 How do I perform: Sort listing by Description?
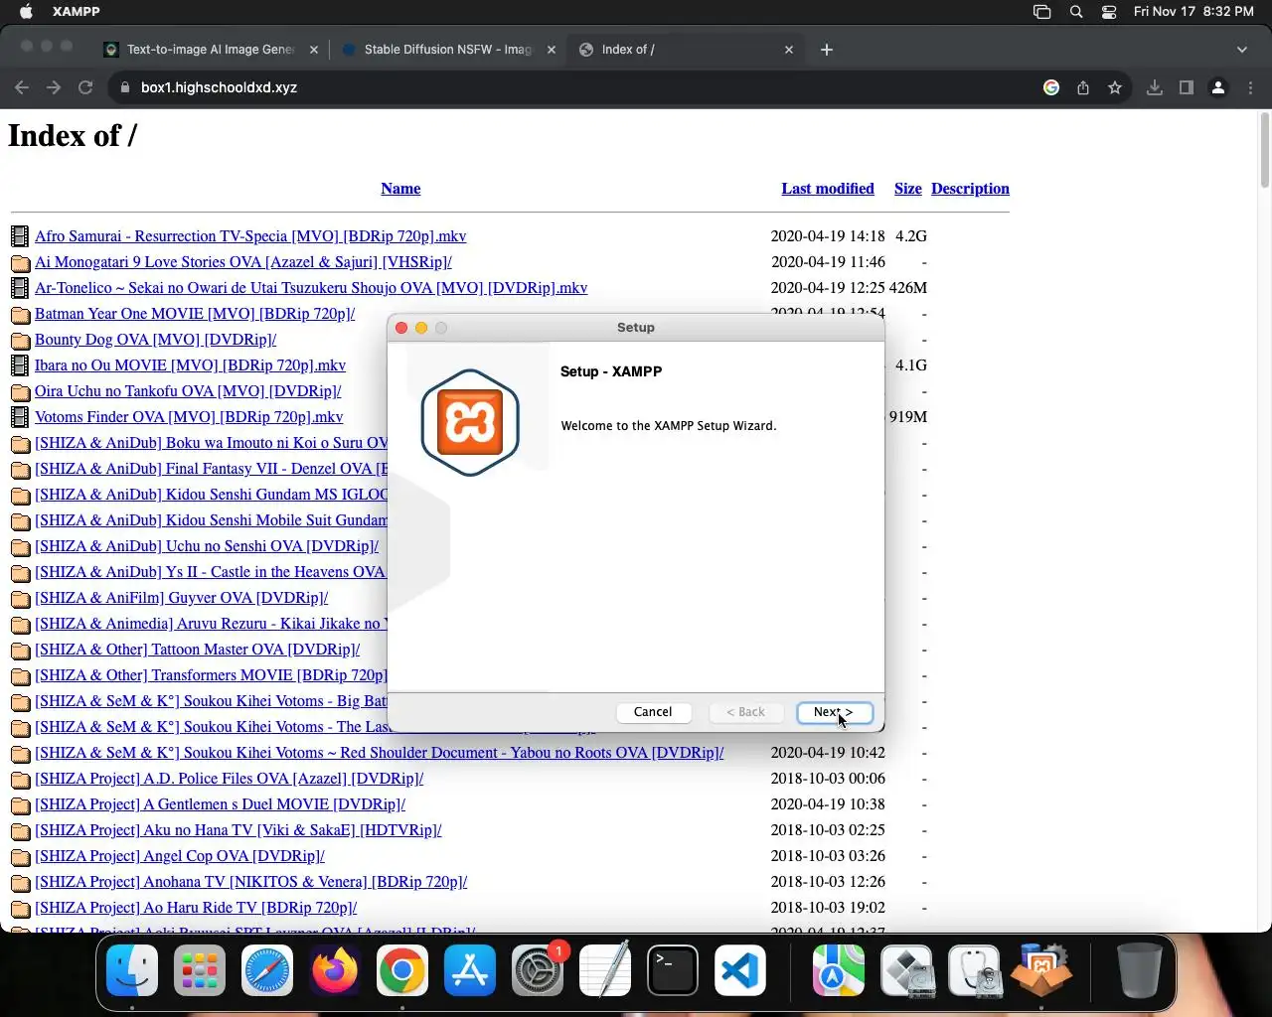click(970, 189)
